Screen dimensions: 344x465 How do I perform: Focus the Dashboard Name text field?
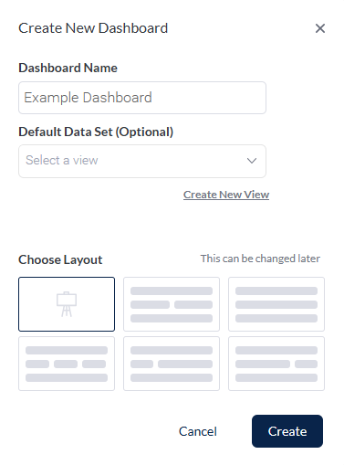point(142,98)
